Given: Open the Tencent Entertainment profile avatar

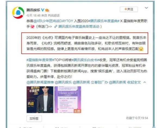Looking at the screenshot, I should 18,13.
